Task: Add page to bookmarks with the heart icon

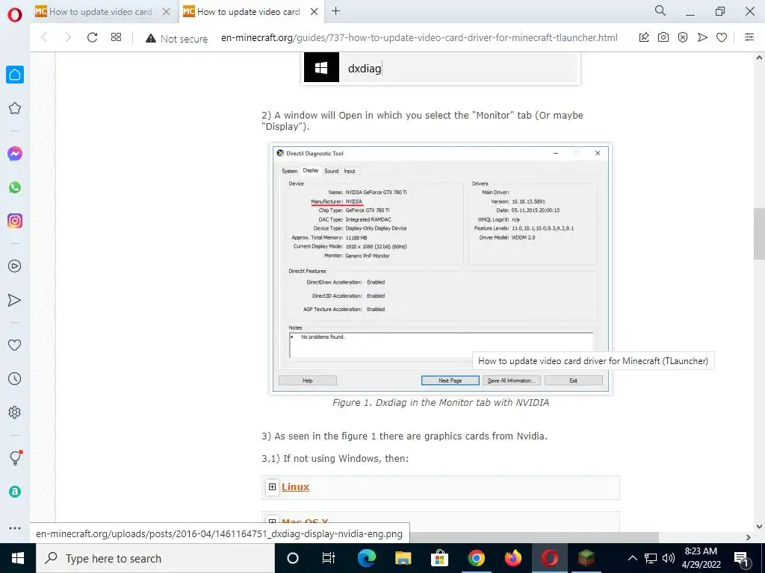Action: coord(722,37)
